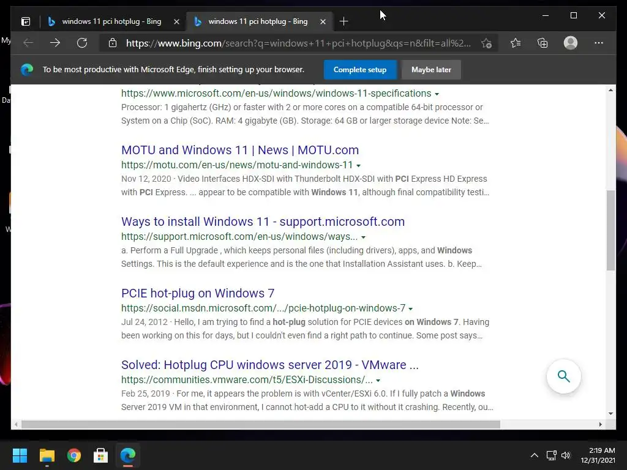Click the "Jul 24, 2012" result date
627x470 pixels.
click(x=145, y=322)
